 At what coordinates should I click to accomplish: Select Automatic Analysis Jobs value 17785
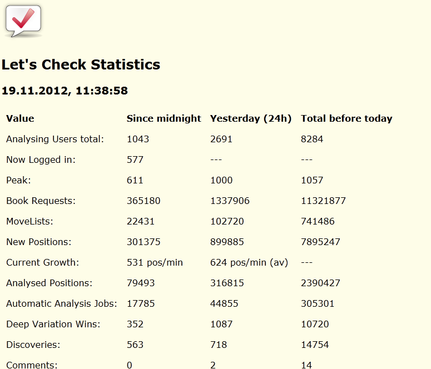[141, 303]
